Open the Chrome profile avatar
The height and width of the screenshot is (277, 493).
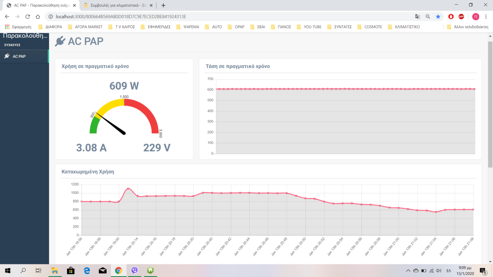click(476, 17)
